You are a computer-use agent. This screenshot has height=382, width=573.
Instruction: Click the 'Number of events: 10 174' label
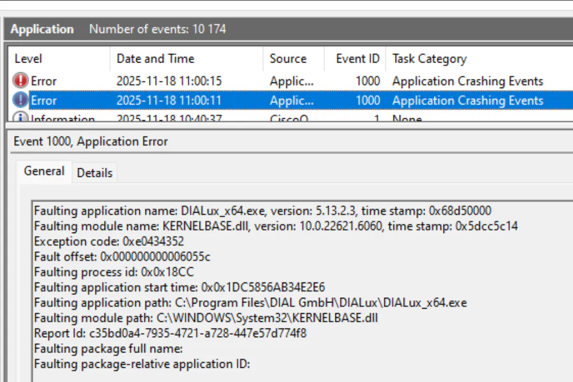click(x=157, y=29)
